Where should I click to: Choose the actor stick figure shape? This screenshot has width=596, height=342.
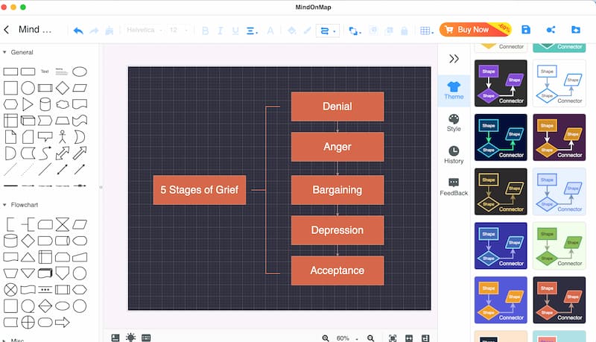63,137
